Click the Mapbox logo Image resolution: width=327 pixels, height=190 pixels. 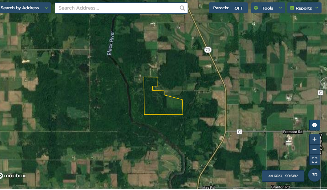(x=13, y=176)
